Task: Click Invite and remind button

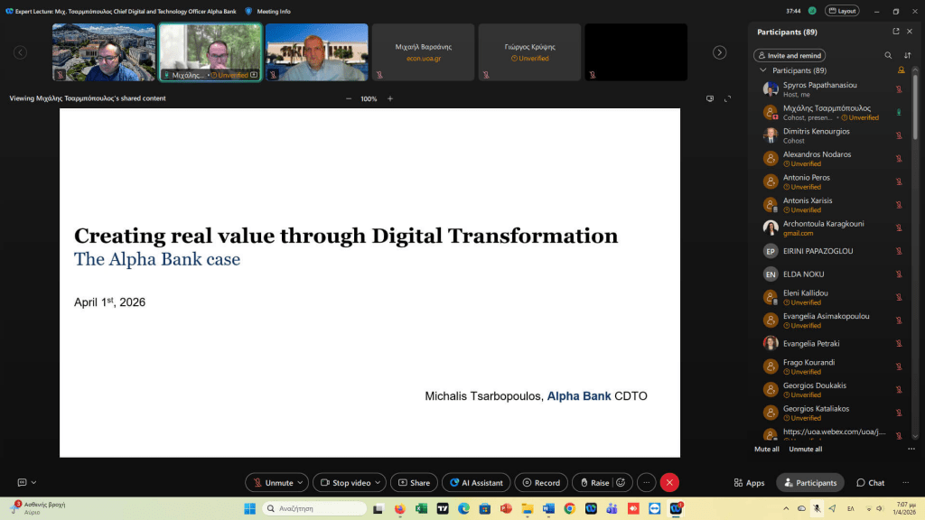Action: (x=790, y=55)
